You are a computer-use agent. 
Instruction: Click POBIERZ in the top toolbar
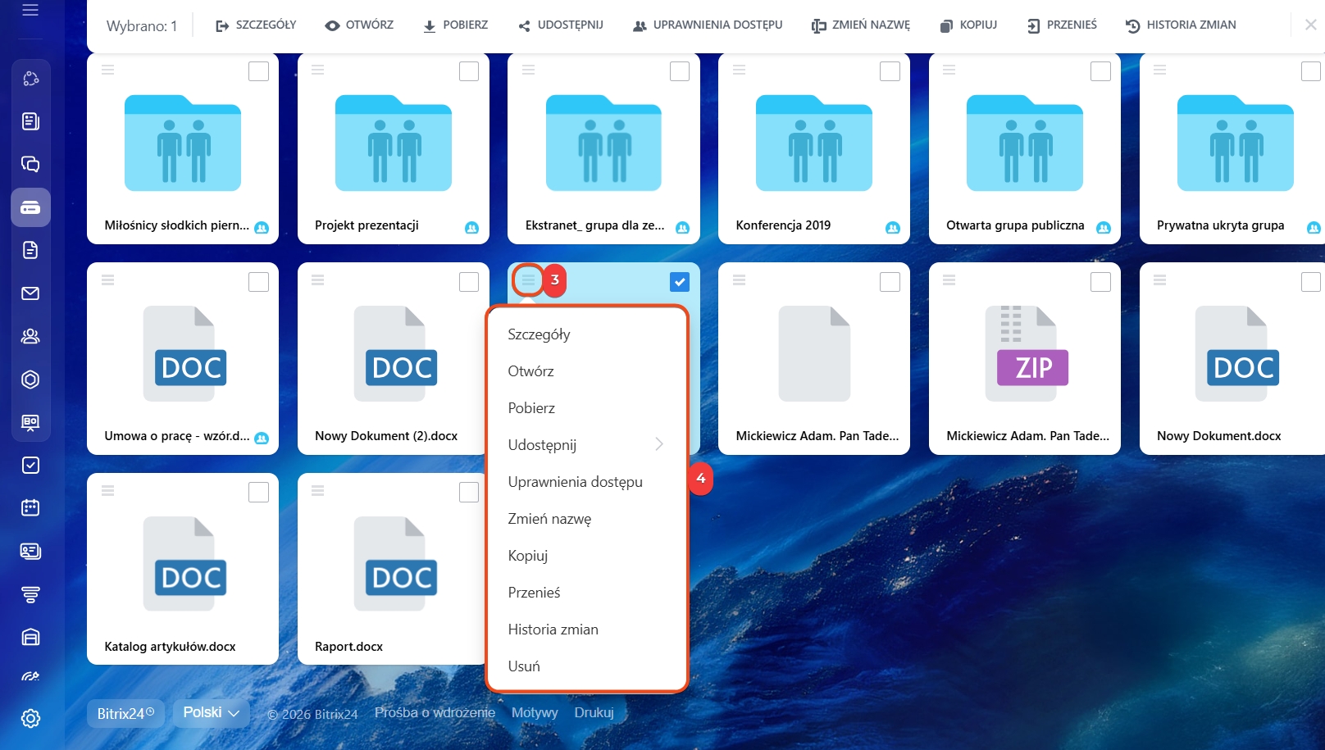click(x=456, y=25)
